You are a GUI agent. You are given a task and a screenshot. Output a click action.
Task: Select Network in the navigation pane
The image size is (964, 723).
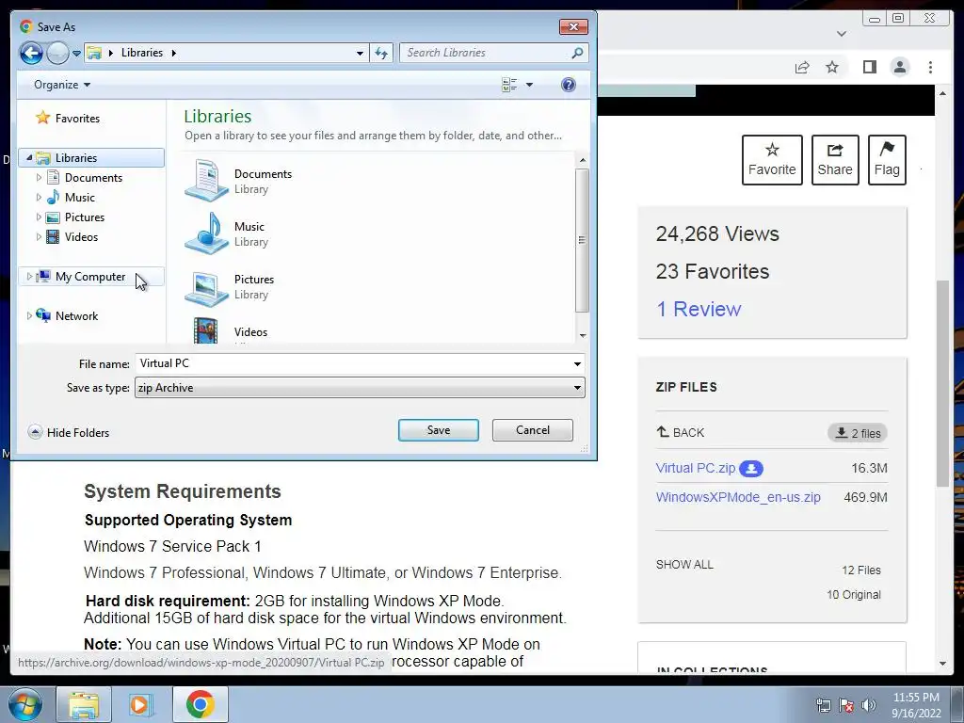tap(76, 316)
